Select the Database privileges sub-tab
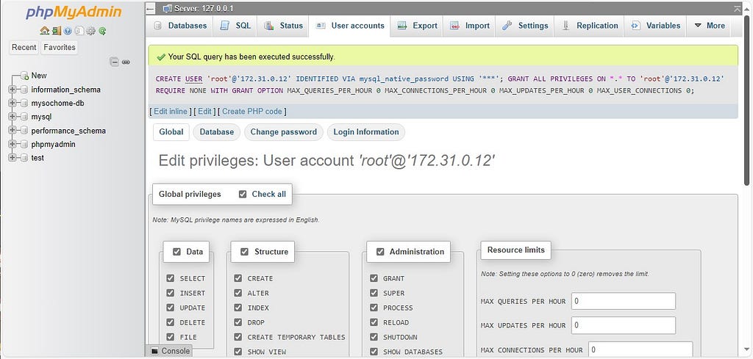The image size is (753, 359). [x=217, y=132]
